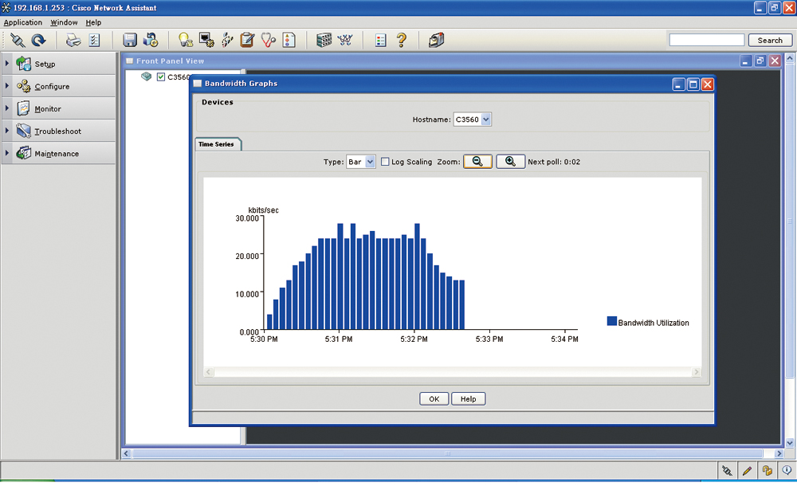Click the Troubleshoot label in sidebar
The height and width of the screenshot is (498, 797).
[57, 131]
